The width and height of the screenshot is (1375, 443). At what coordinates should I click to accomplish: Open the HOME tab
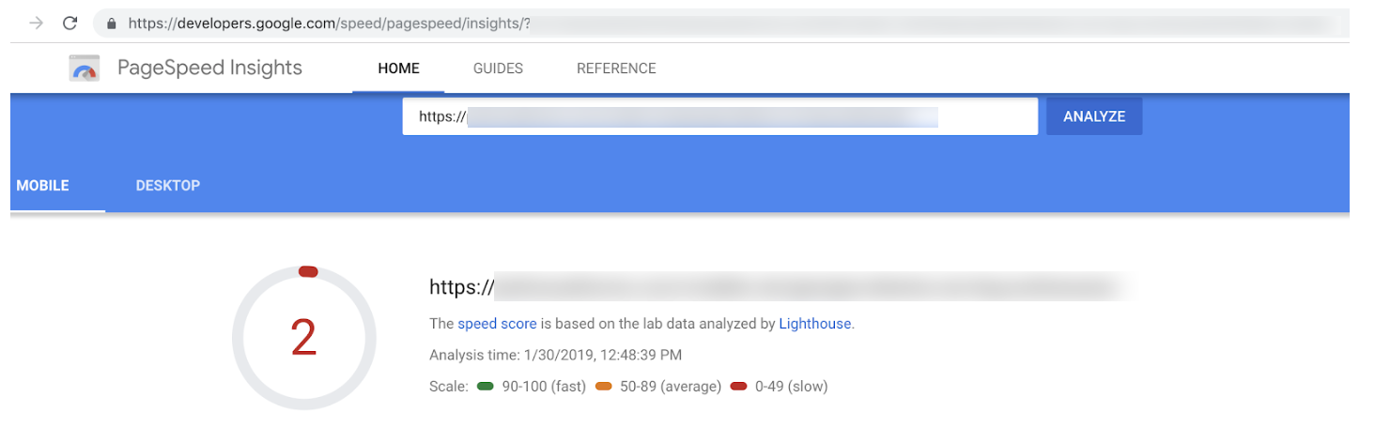[398, 69]
